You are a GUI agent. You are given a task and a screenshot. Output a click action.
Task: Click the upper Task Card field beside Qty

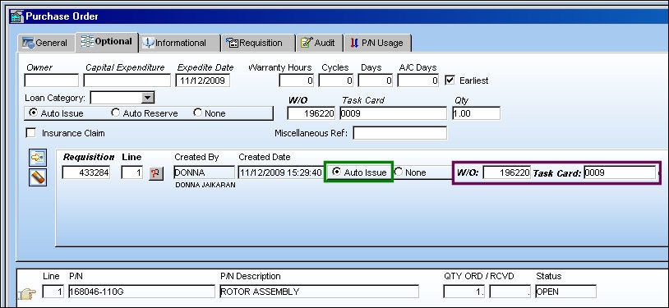[x=394, y=113]
